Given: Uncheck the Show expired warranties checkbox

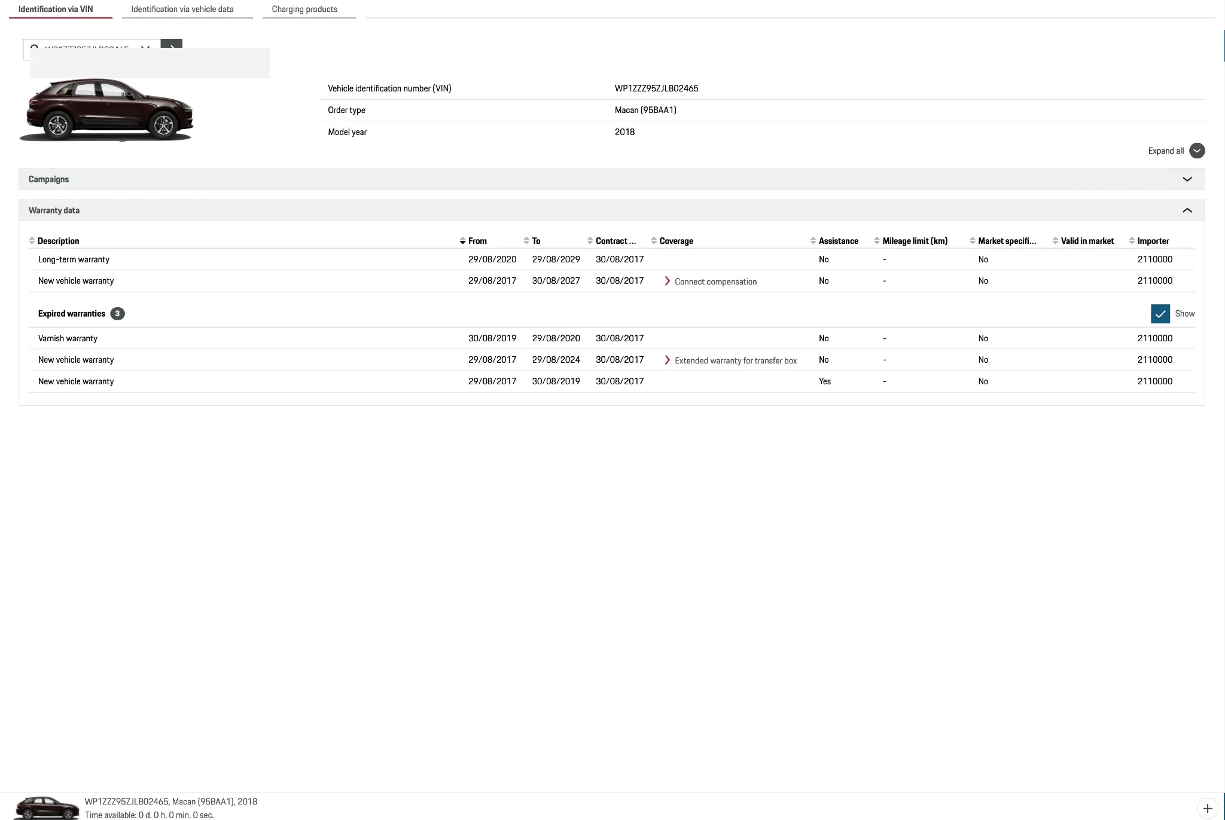Looking at the screenshot, I should click(1160, 314).
